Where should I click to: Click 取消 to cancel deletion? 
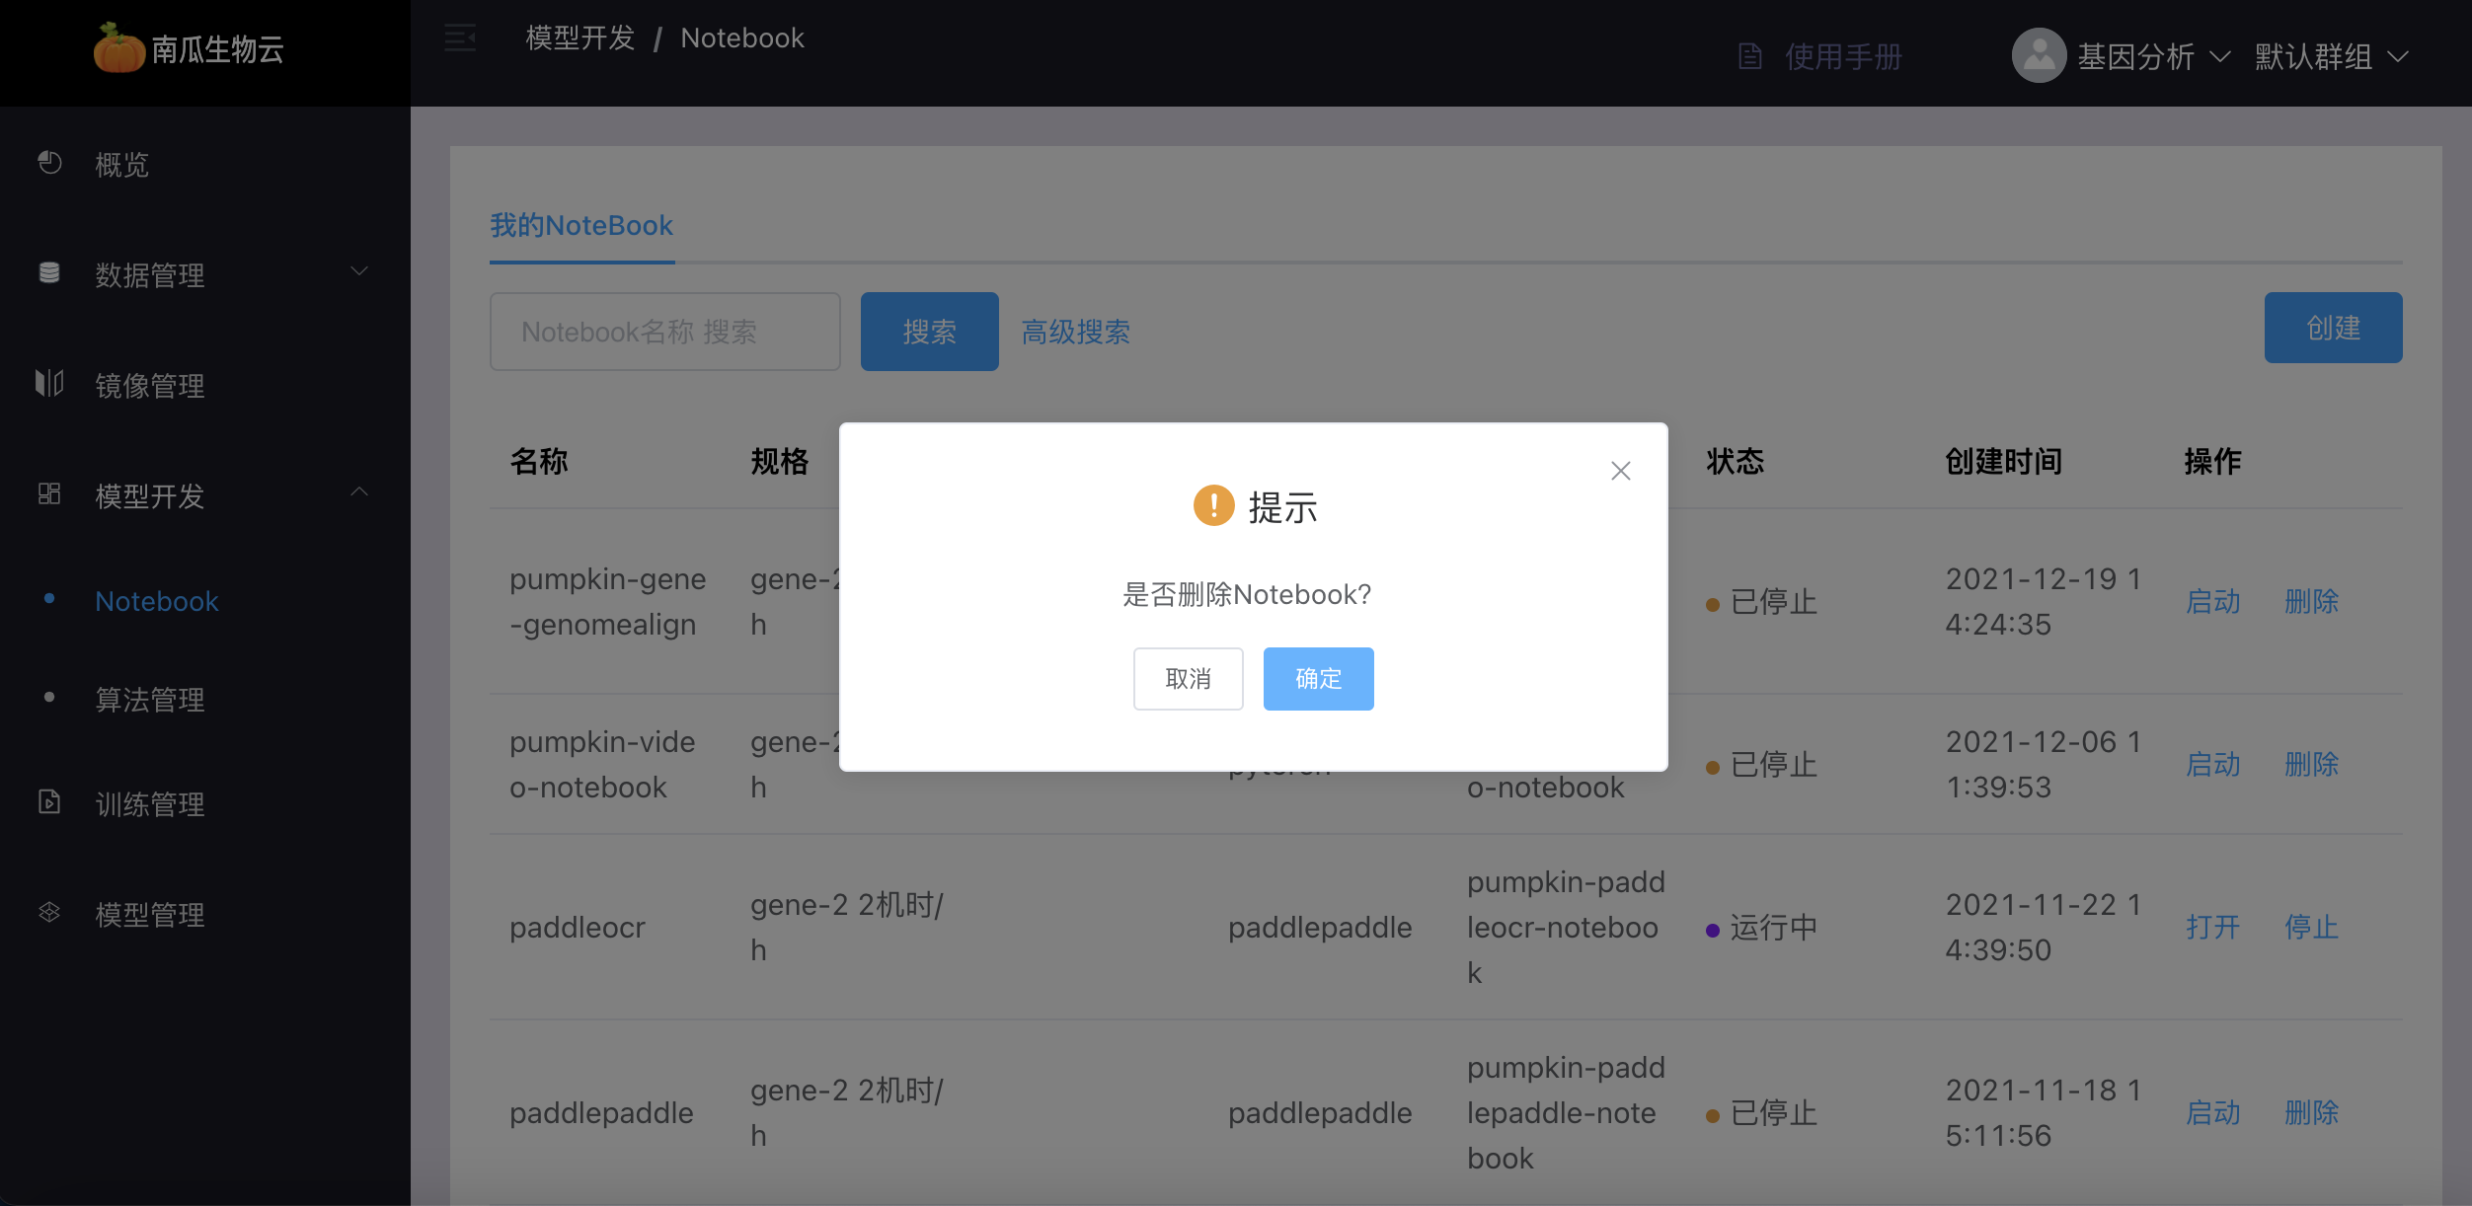point(1188,678)
